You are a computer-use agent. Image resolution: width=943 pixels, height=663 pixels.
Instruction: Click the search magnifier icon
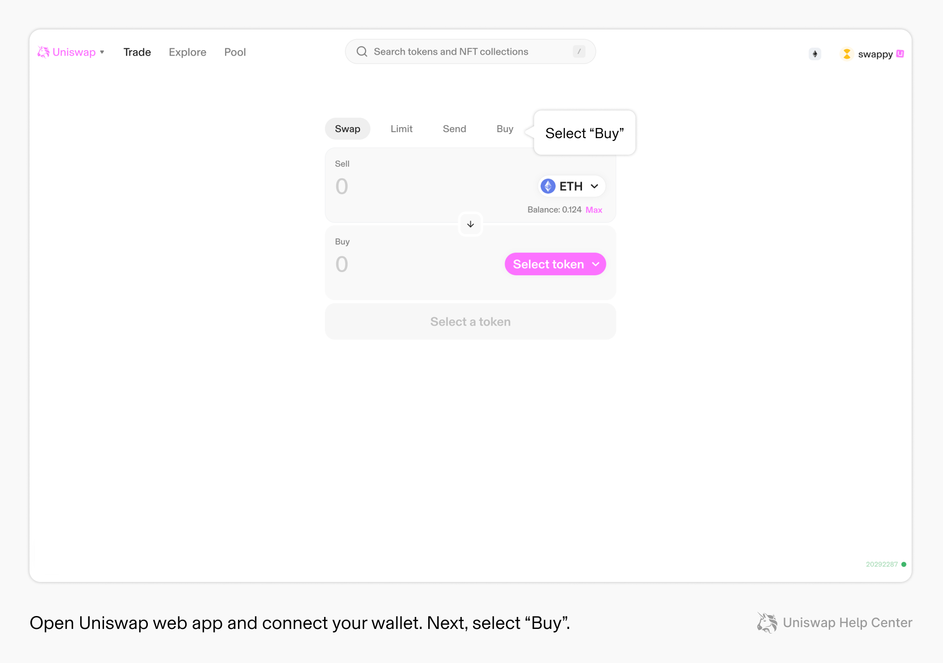coord(362,52)
